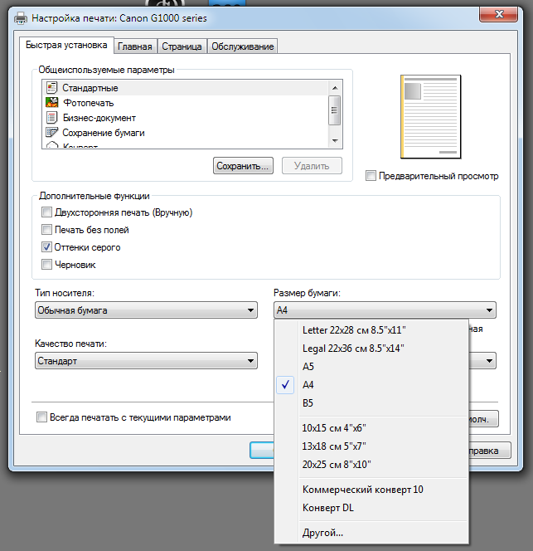The height and width of the screenshot is (551, 533).
Task: Select the Фотопечать profile icon
Action: click(51, 103)
